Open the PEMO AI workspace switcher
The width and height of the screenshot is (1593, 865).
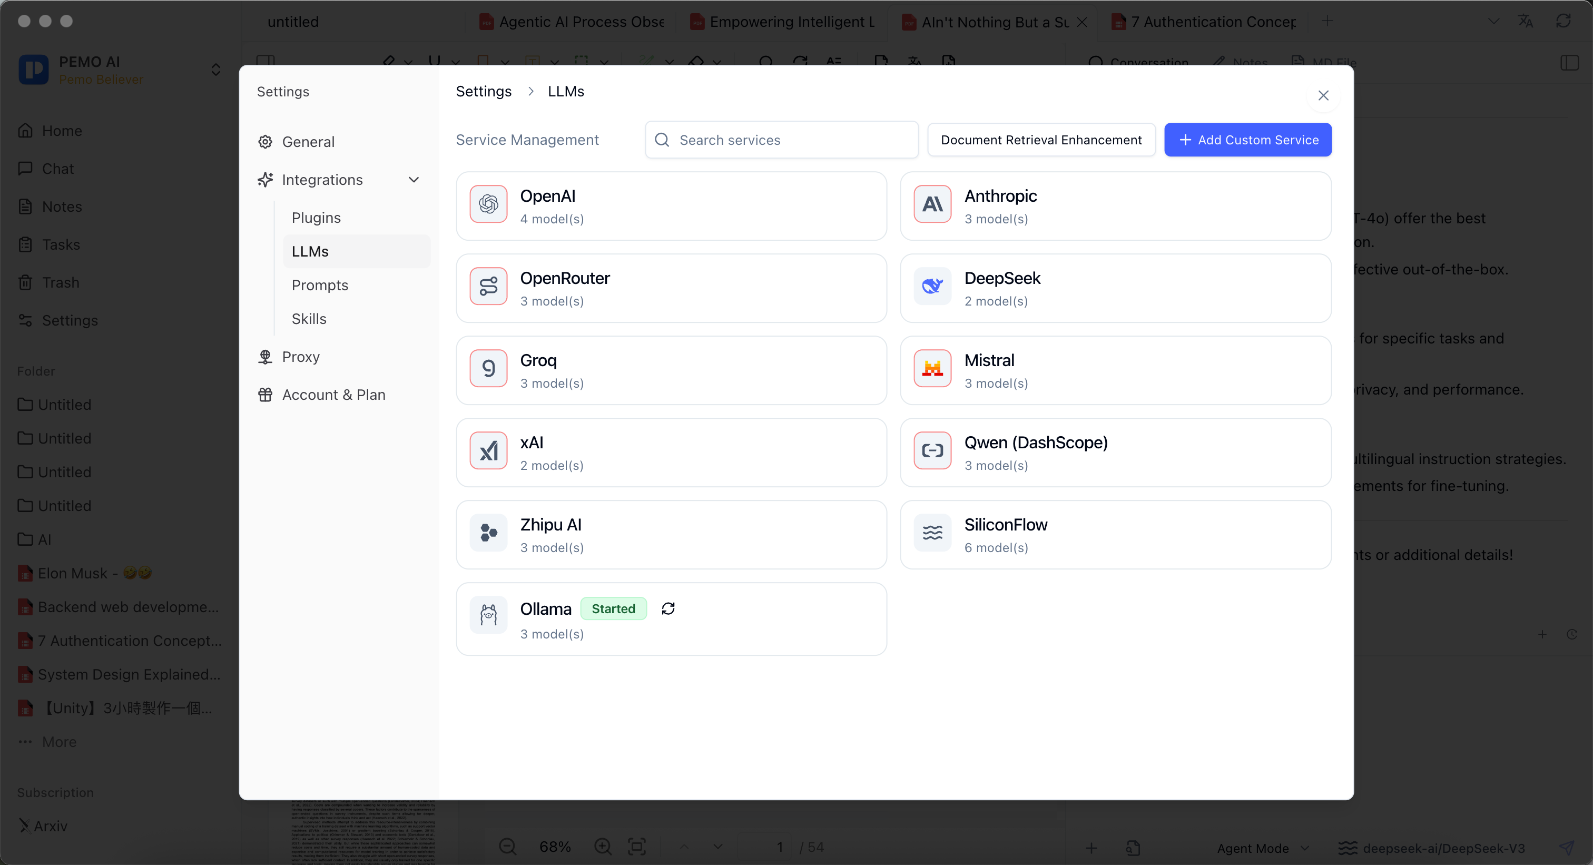[x=216, y=70]
